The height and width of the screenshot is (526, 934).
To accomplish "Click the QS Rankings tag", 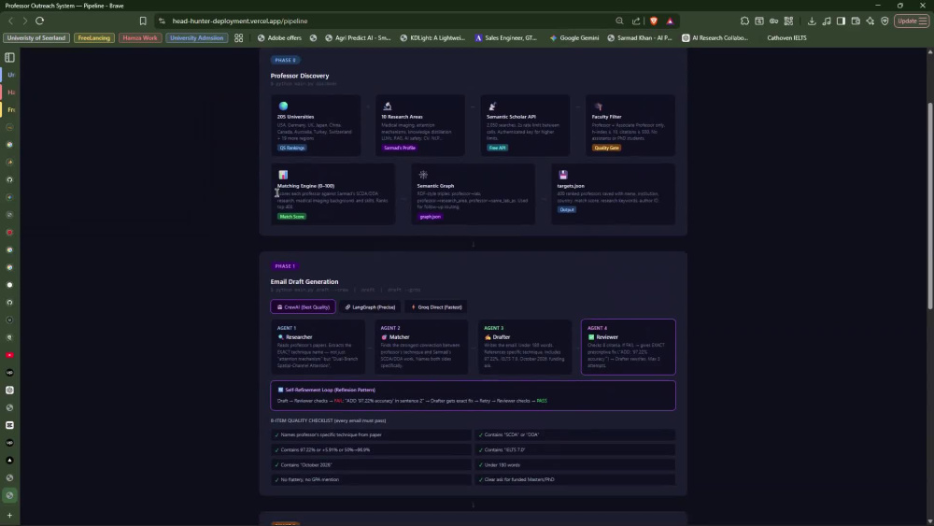I will 291,148.
